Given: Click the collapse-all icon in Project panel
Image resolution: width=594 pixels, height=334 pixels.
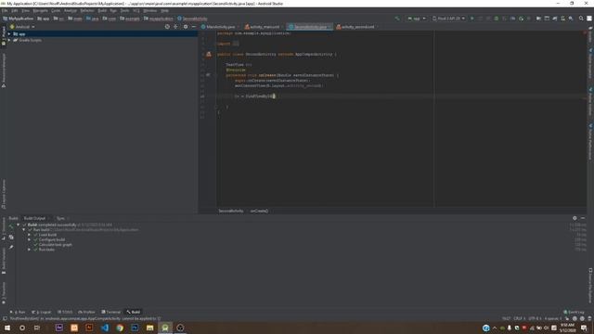Looking at the screenshot, I should click(175, 27).
